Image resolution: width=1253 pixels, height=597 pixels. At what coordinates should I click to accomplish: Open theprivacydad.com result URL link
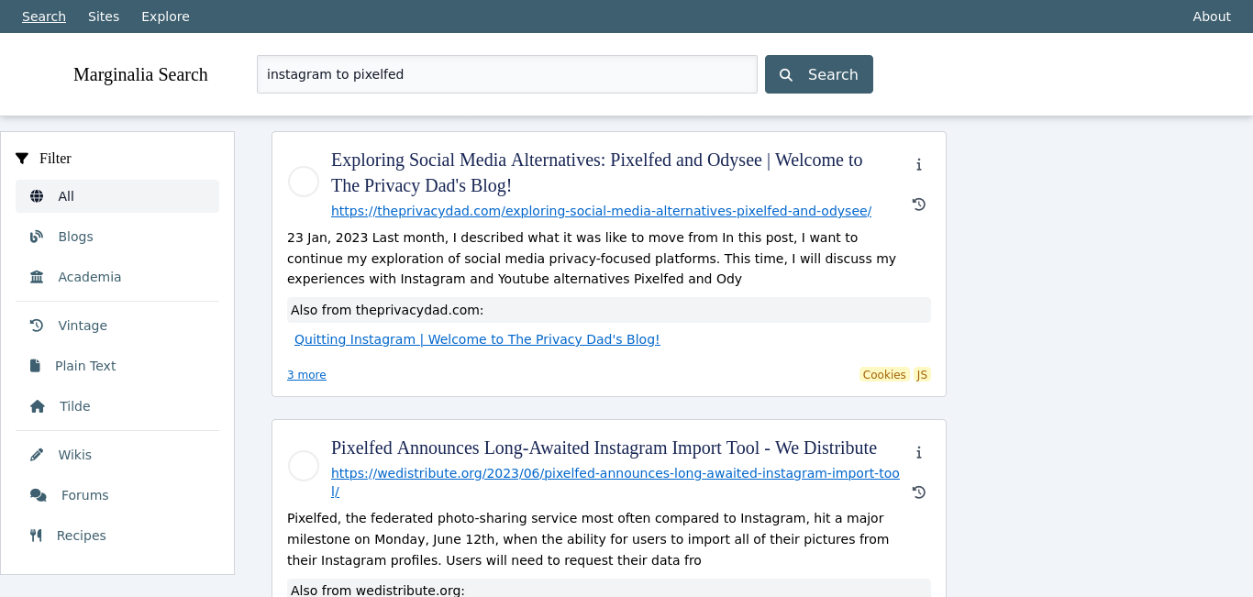[601, 211]
